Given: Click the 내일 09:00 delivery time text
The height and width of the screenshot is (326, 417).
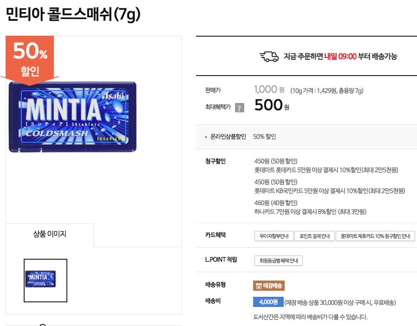Looking at the screenshot, I should [x=340, y=57].
